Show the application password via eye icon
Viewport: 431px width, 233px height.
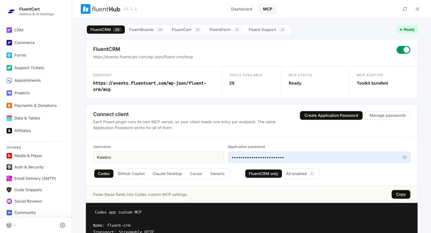(x=404, y=157)
